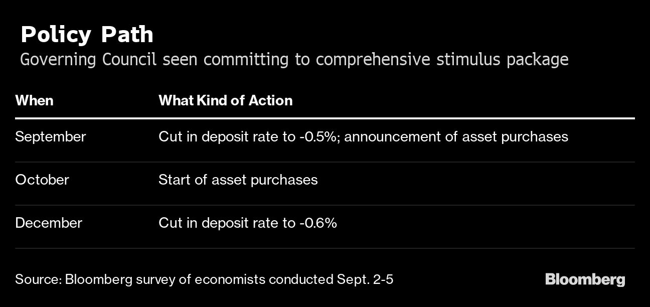Click the December row label
This screenshot has height=307, width=650.
[49, 223]
